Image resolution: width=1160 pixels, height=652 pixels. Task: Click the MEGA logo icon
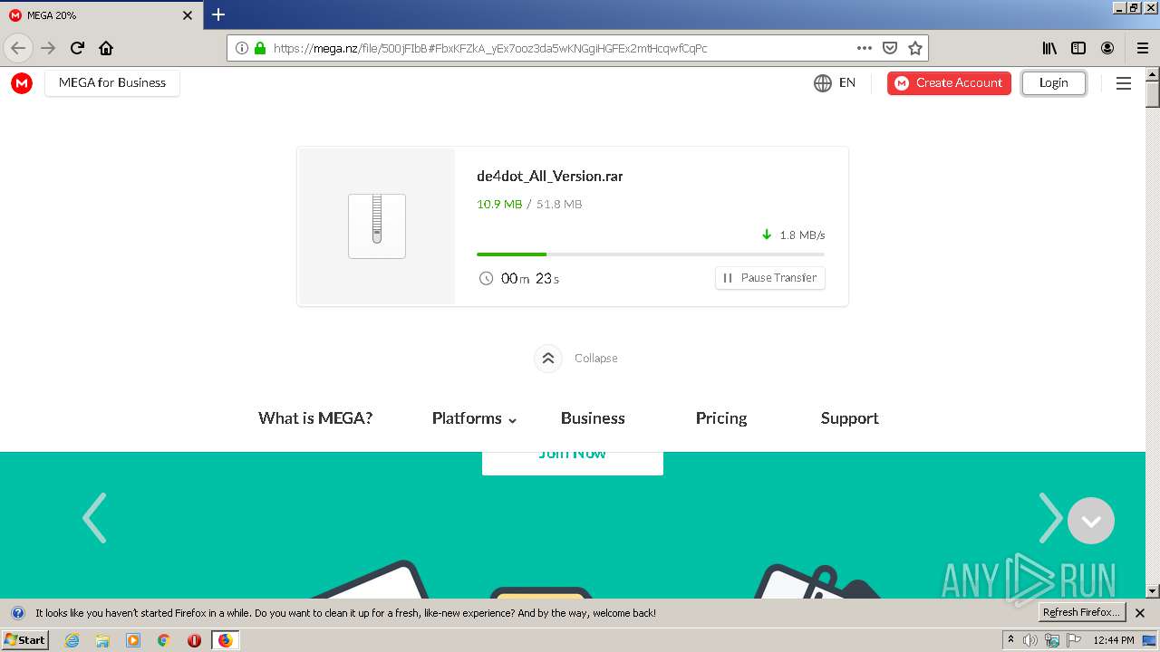tap(22, 83)
